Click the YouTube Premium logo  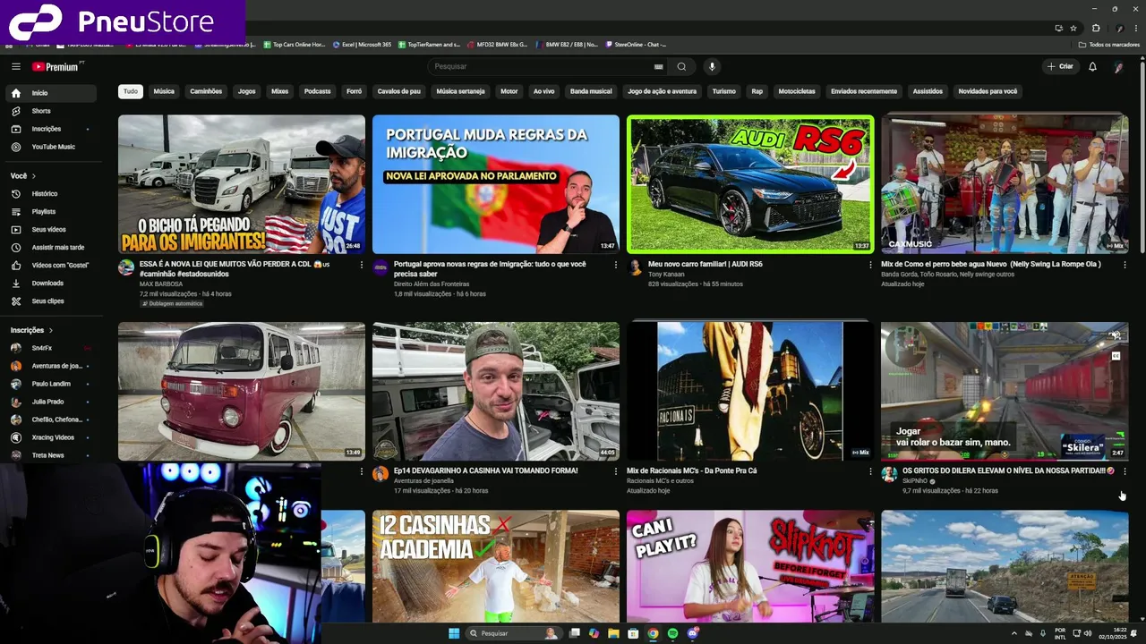coord(57,66)
